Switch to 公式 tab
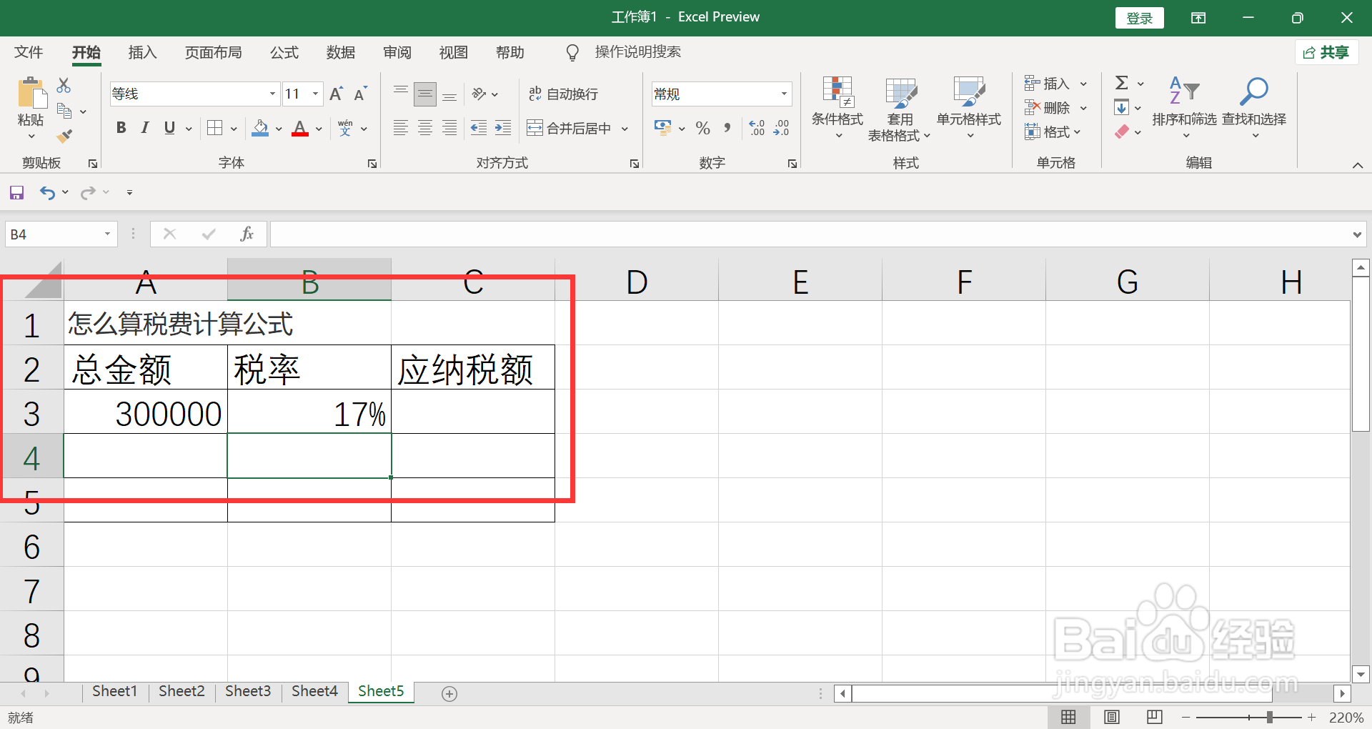The width and height of the screenshot is (1372, 729). click(x=284, y=52)
